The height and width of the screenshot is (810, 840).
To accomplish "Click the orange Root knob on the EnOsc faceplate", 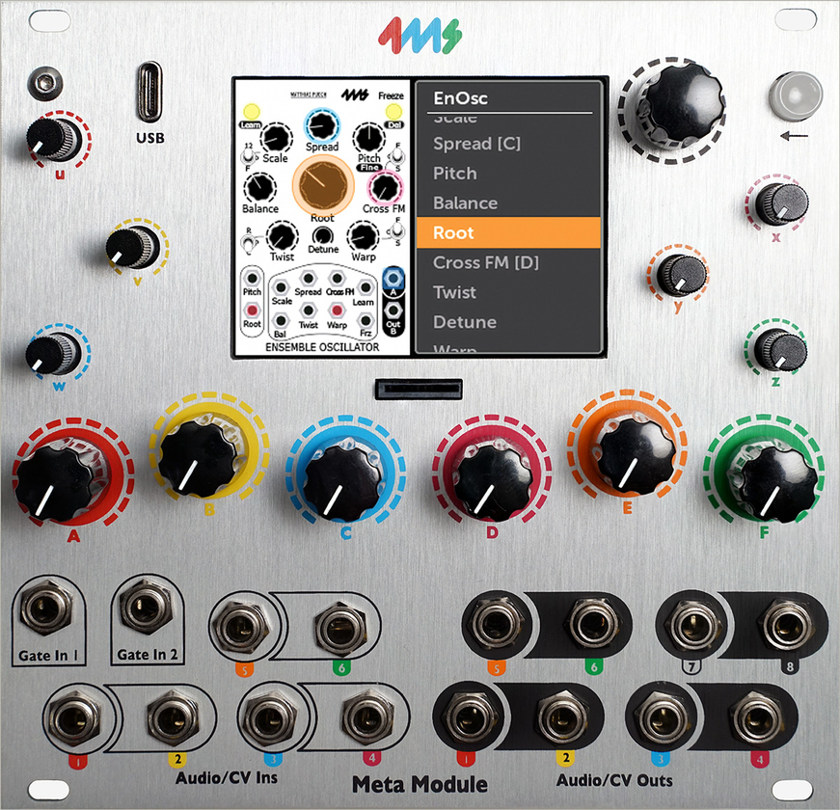I will pyautogui.click(x=322, y=185).
